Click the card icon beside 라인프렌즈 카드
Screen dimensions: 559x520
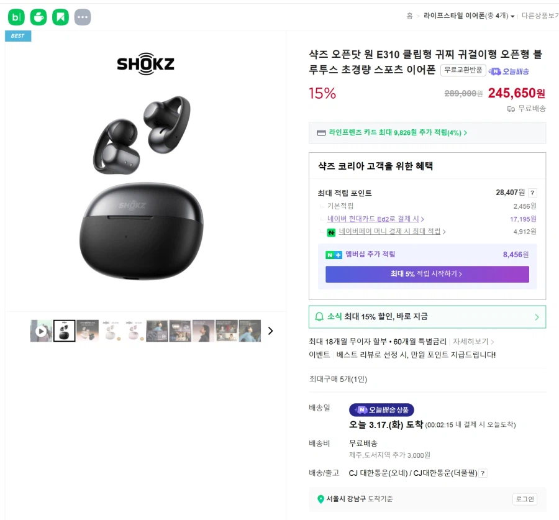tap(320, 132)
